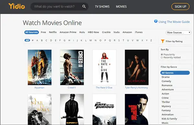Screen dimensions: 194x125
Task: Select the Free source filter
Action: pyautogui.click(x=43, y=32)
